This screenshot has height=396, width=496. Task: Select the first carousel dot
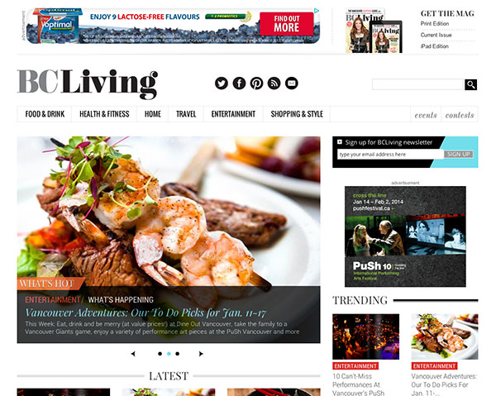coord(160,354)
